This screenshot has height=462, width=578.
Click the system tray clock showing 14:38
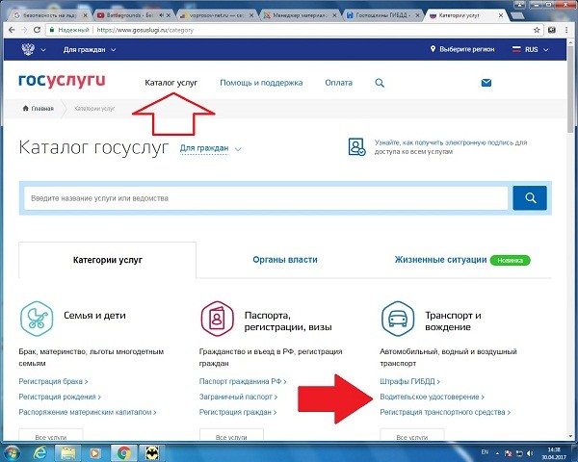coord(554,453)
